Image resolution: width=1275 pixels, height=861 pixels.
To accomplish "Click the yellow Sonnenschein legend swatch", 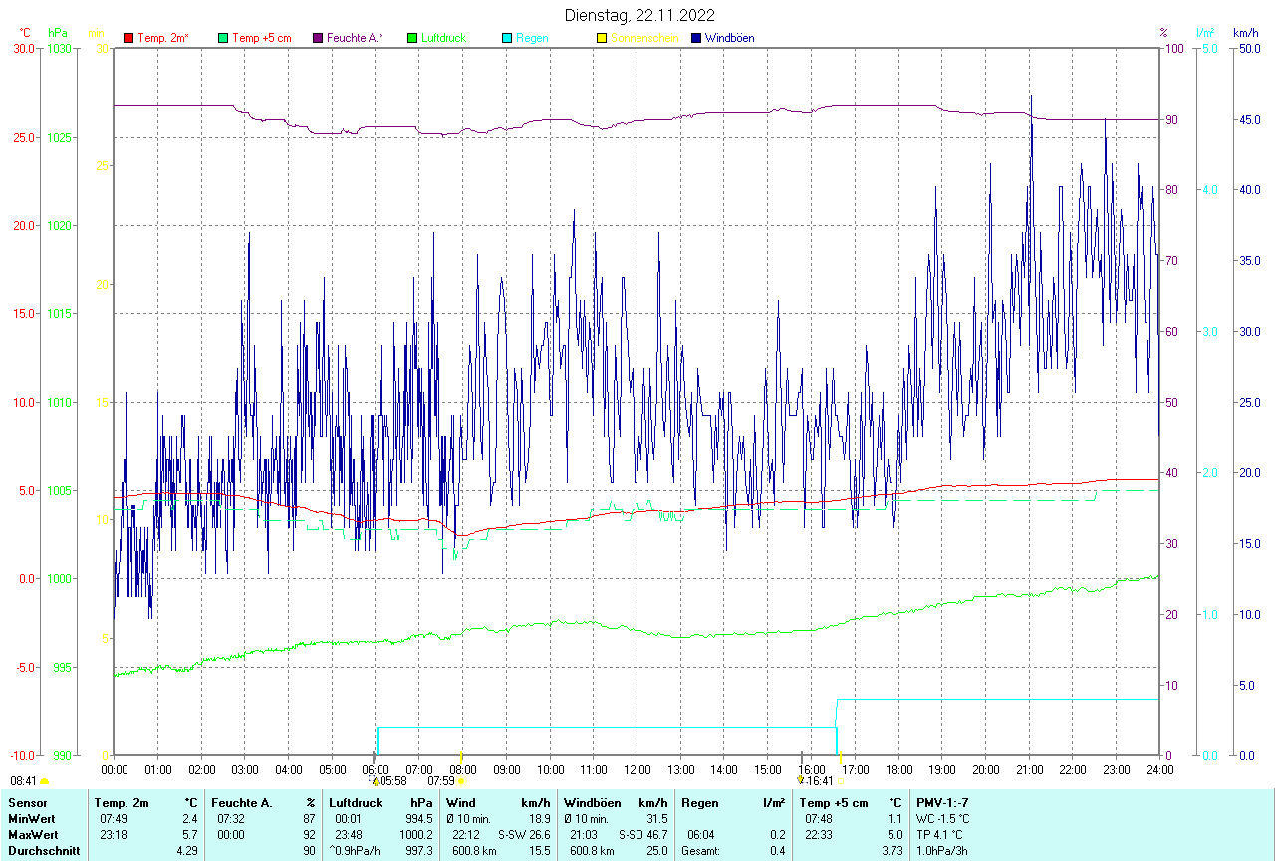I will coord(602,38).
